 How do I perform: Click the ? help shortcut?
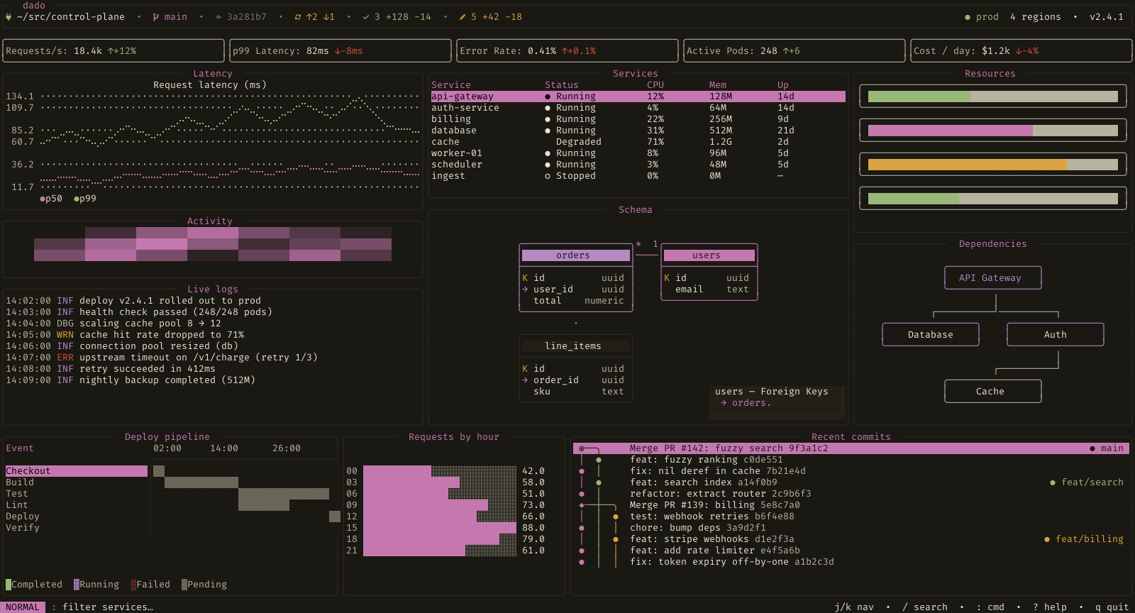click(x=1050, y=607)
